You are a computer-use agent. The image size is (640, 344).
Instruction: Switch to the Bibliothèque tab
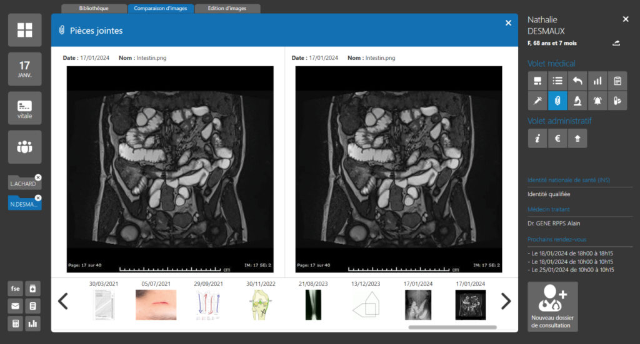click(x=94, y=9)
